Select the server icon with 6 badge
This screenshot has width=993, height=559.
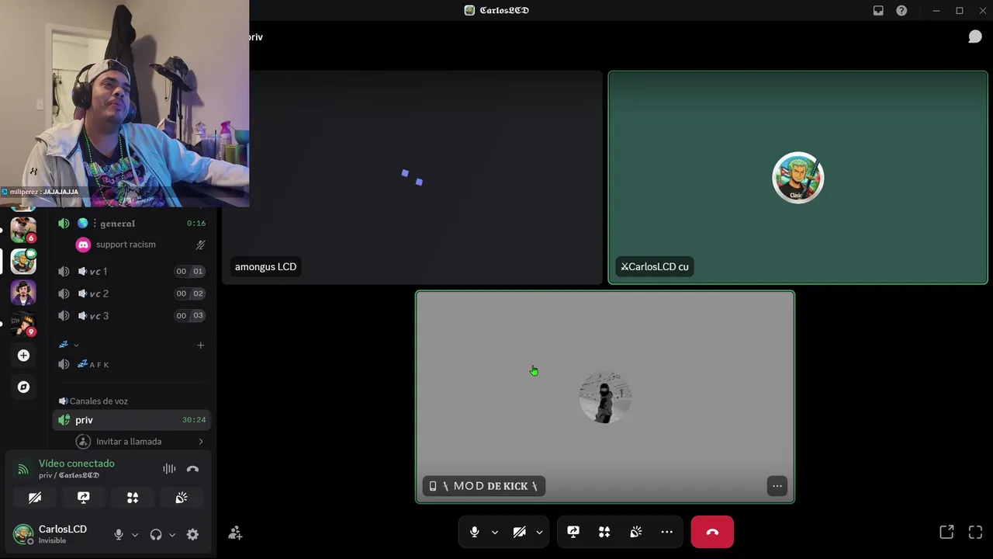pos(23,230)
